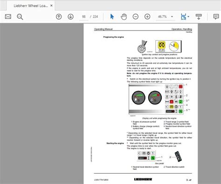Screen dimensions: 221x184
Task: Click the email envelope icon
Action: (x=8, y=16)
